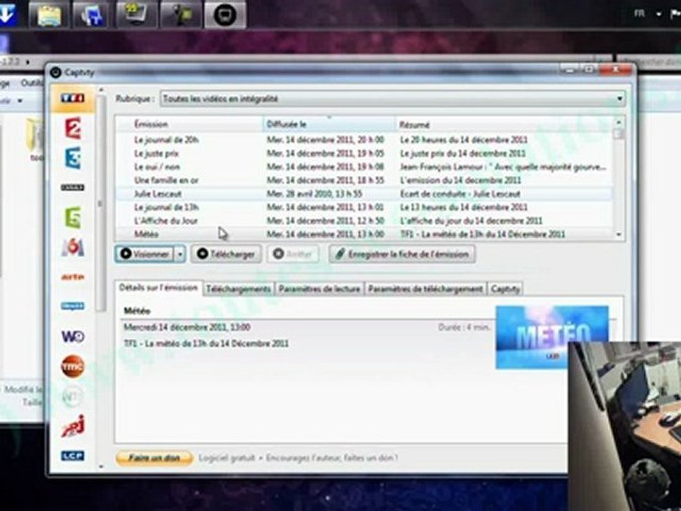Click the Faire un don button

154,458
